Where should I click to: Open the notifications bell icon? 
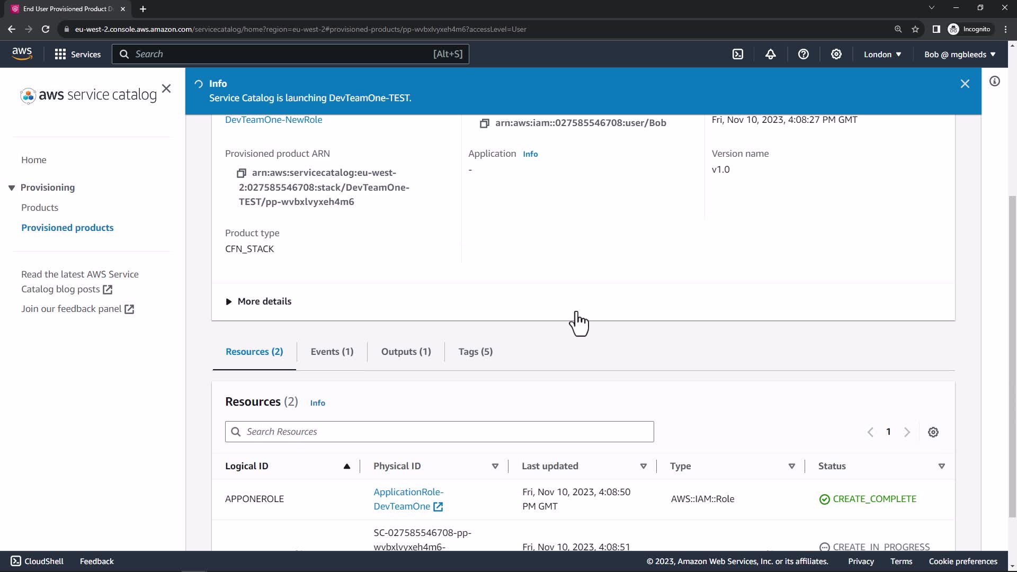(771, 54)
